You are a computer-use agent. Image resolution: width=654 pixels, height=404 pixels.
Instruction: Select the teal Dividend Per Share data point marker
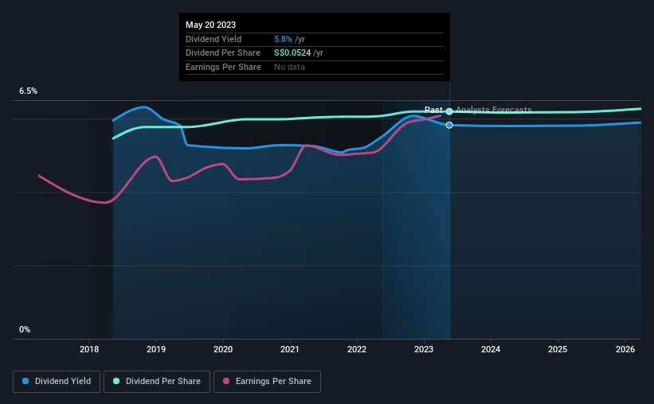click(449, 111)
